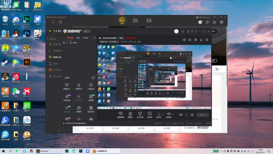Show hidden tray icons chevron
This screenshot has width=273, height=154.
click(x=221, y=151)
